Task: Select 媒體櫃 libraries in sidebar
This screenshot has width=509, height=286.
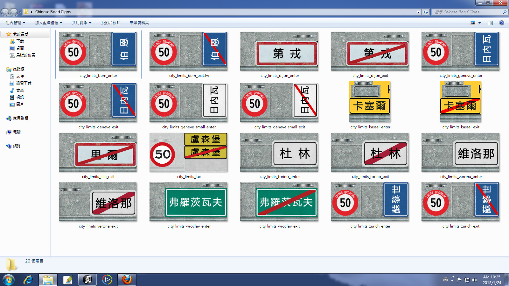Action: (x=19, y=69)
